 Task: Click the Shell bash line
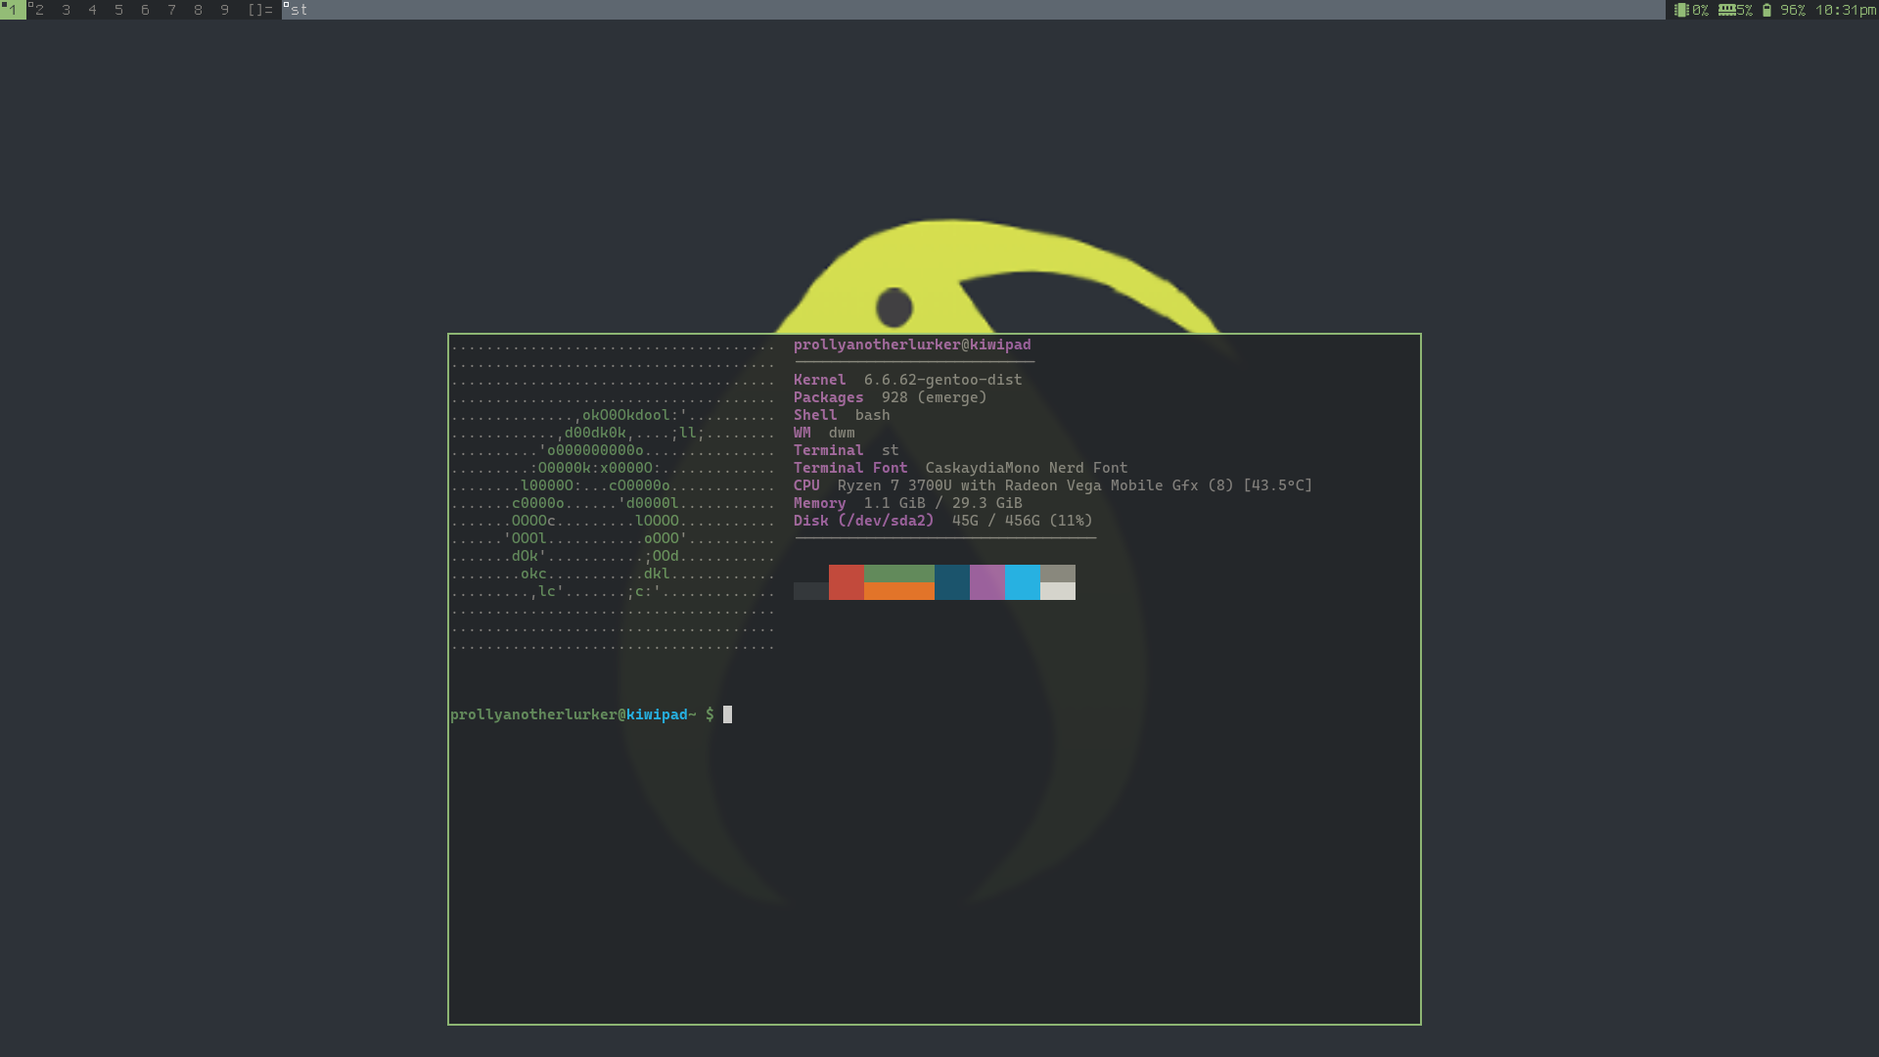842,415
